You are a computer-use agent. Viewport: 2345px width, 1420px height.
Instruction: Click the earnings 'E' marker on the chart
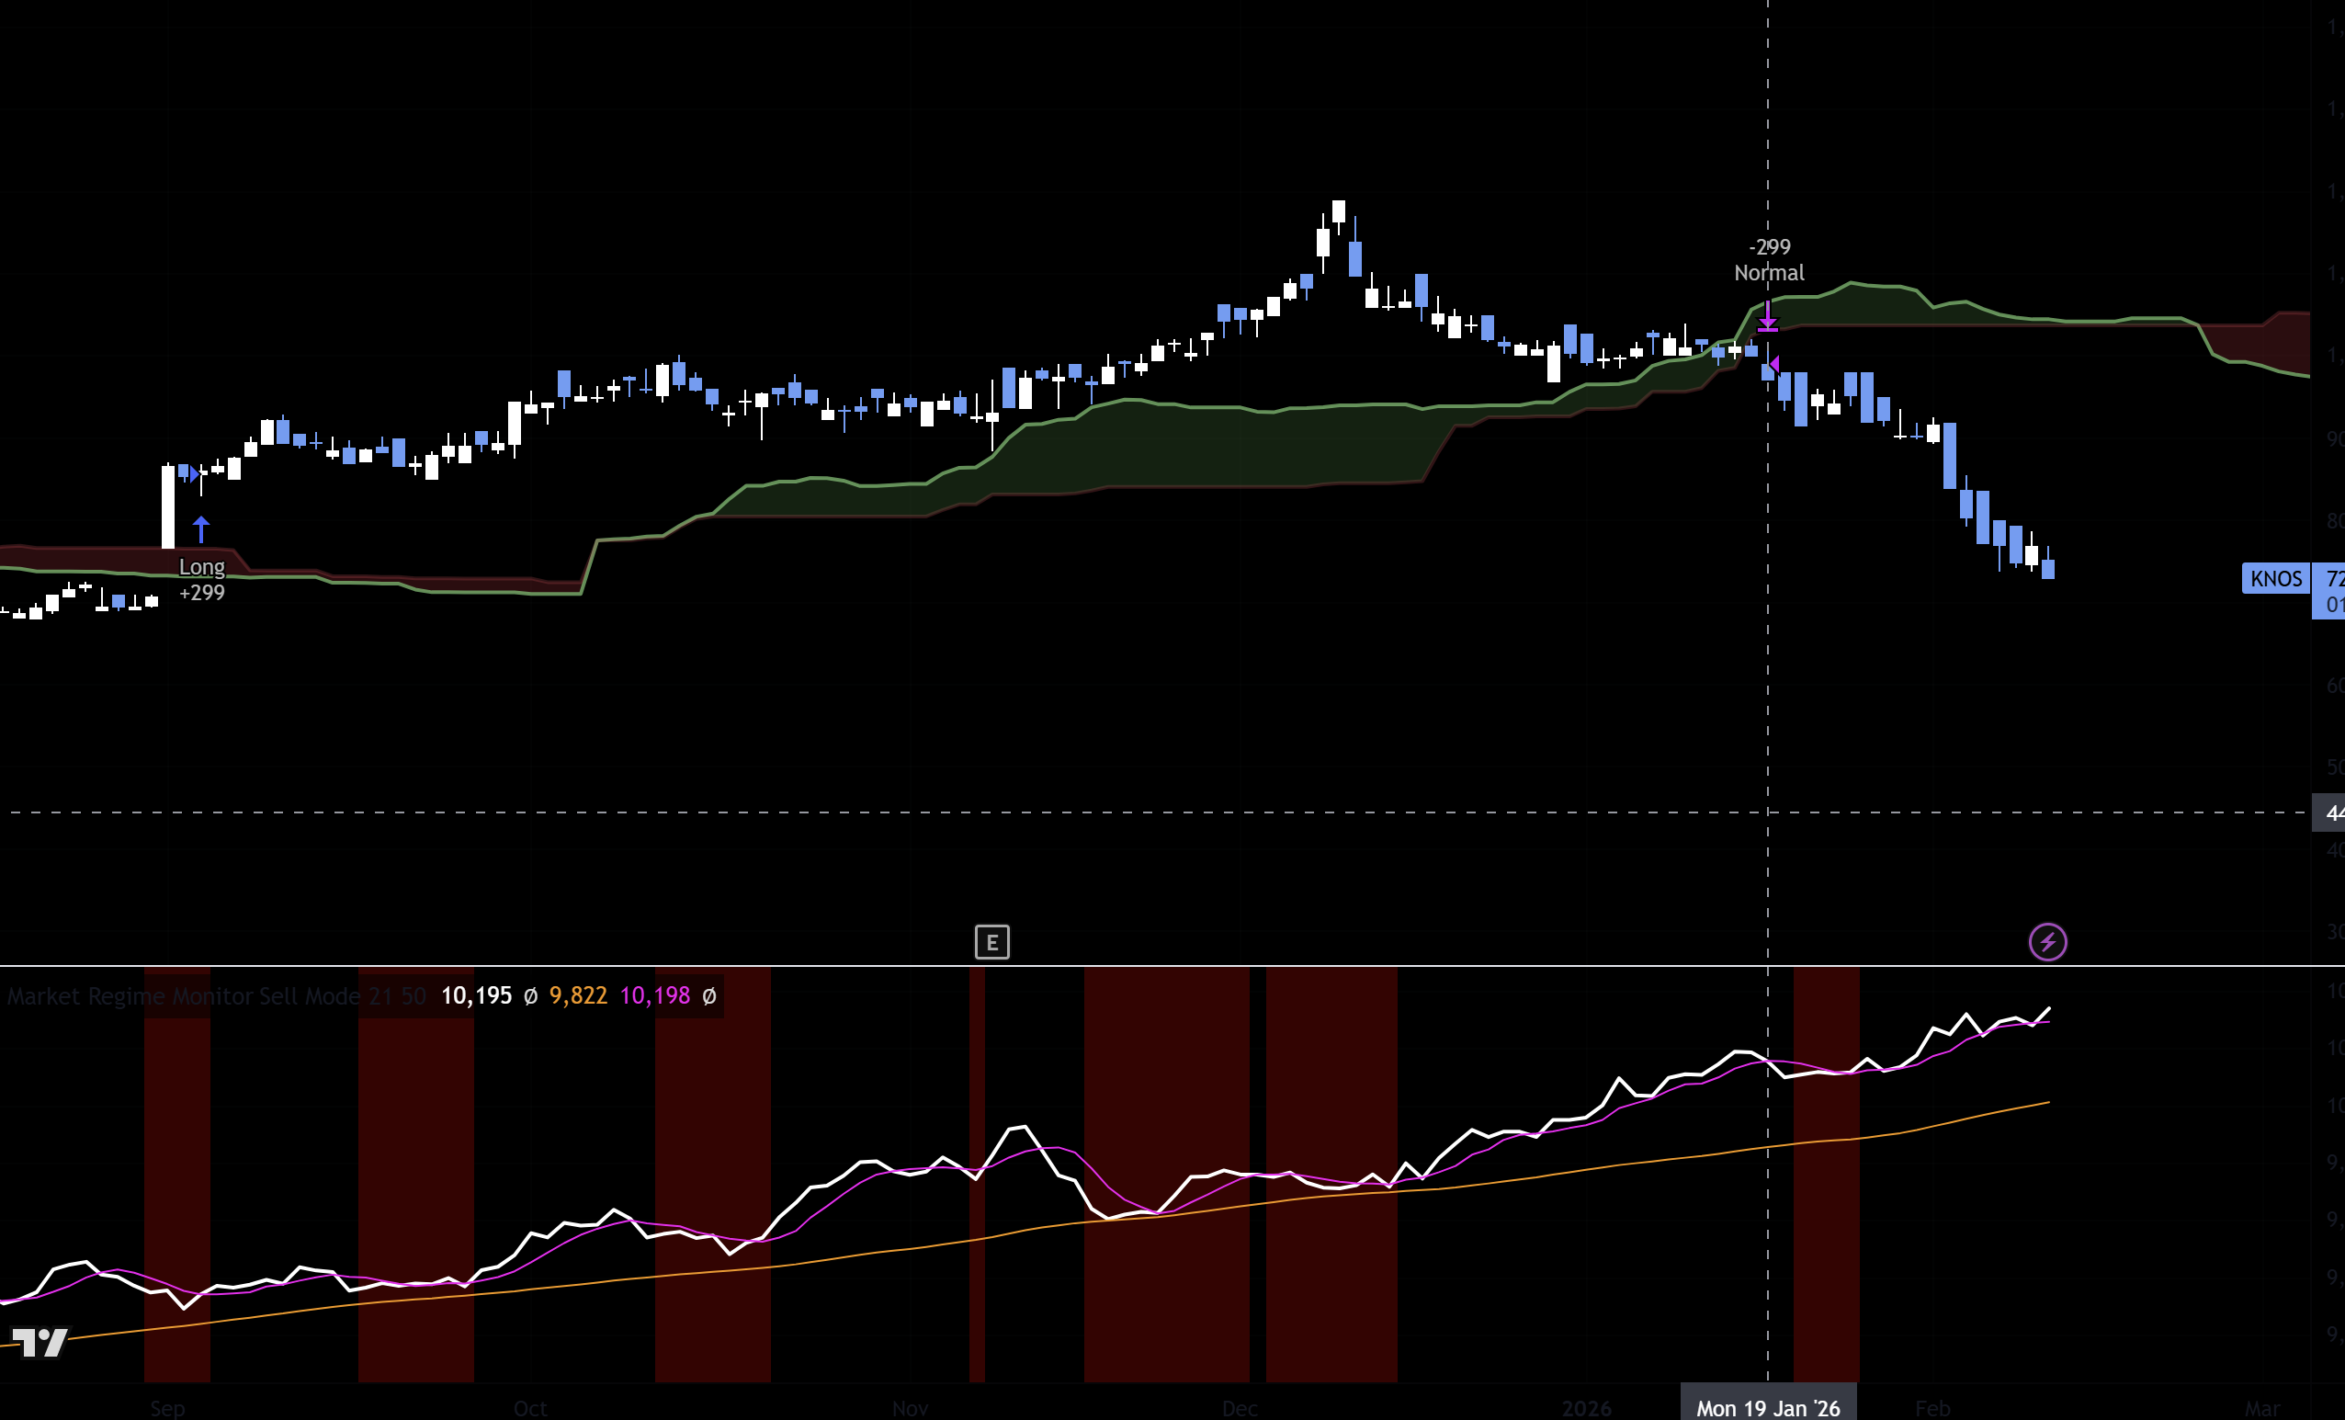991,942
